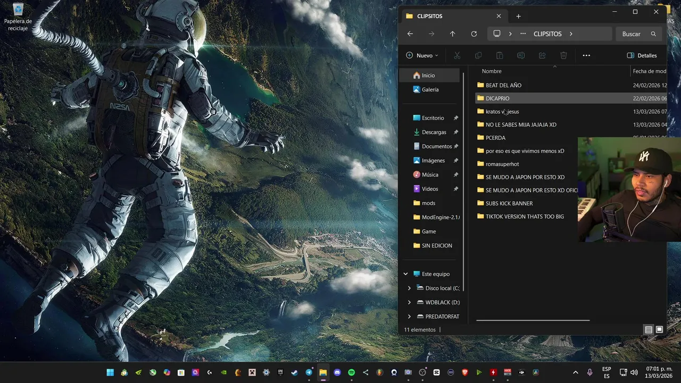Unpin Música from quick access
This screenshot has height=383, width=681.
pos(456,174)
